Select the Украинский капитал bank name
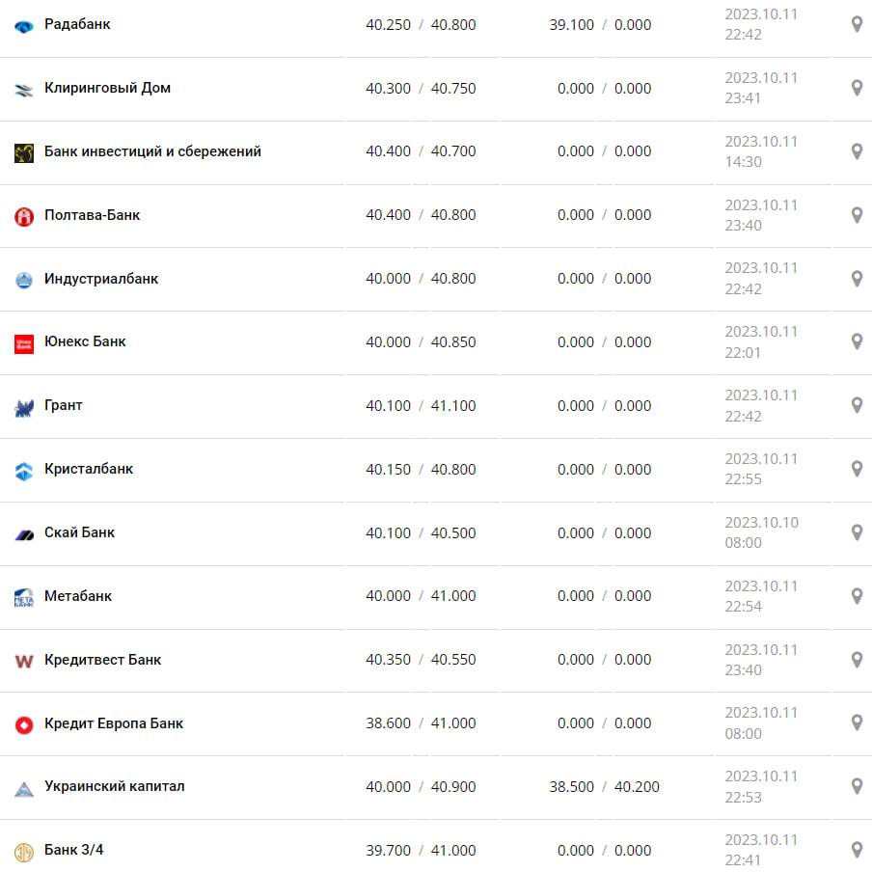Image resolution: width=872 pixels, height=872 pixels. 114,786
